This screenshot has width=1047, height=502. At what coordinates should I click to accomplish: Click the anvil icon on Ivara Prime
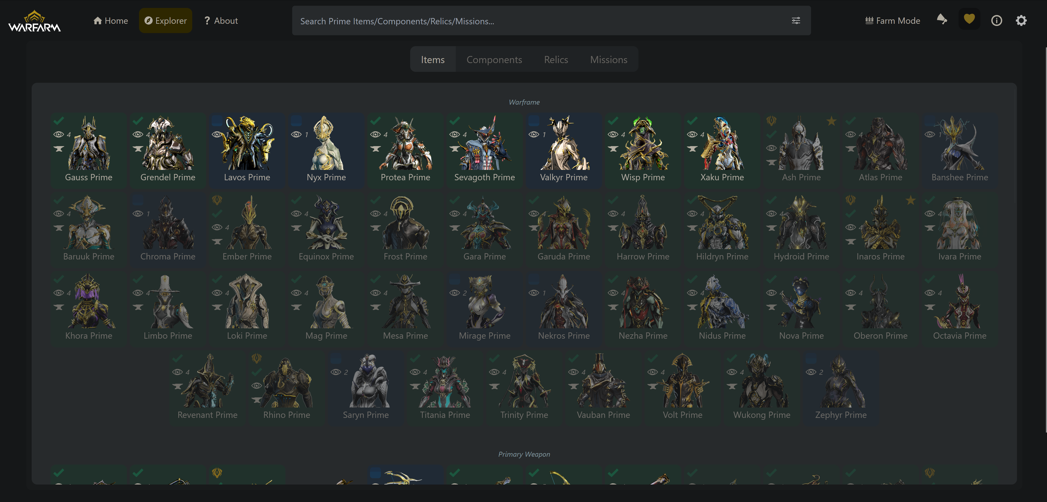[930, 228]
